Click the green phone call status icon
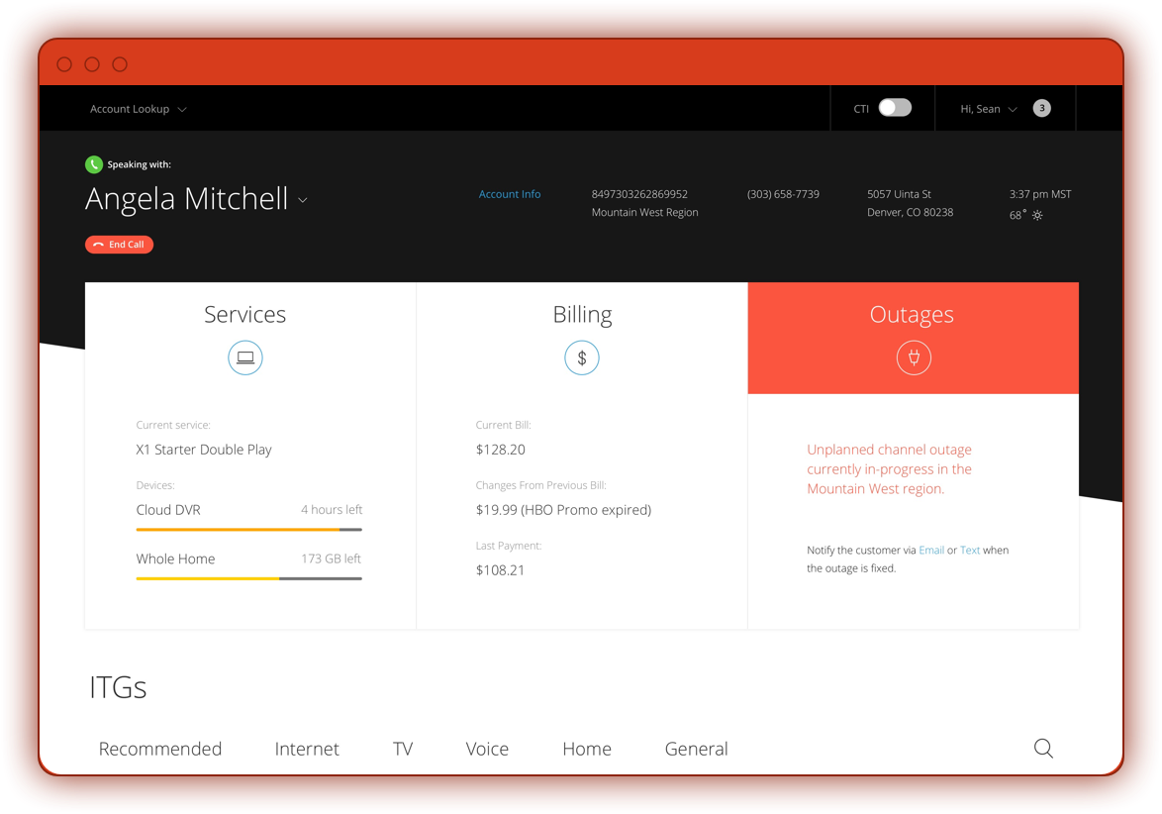 pos(94,164)
